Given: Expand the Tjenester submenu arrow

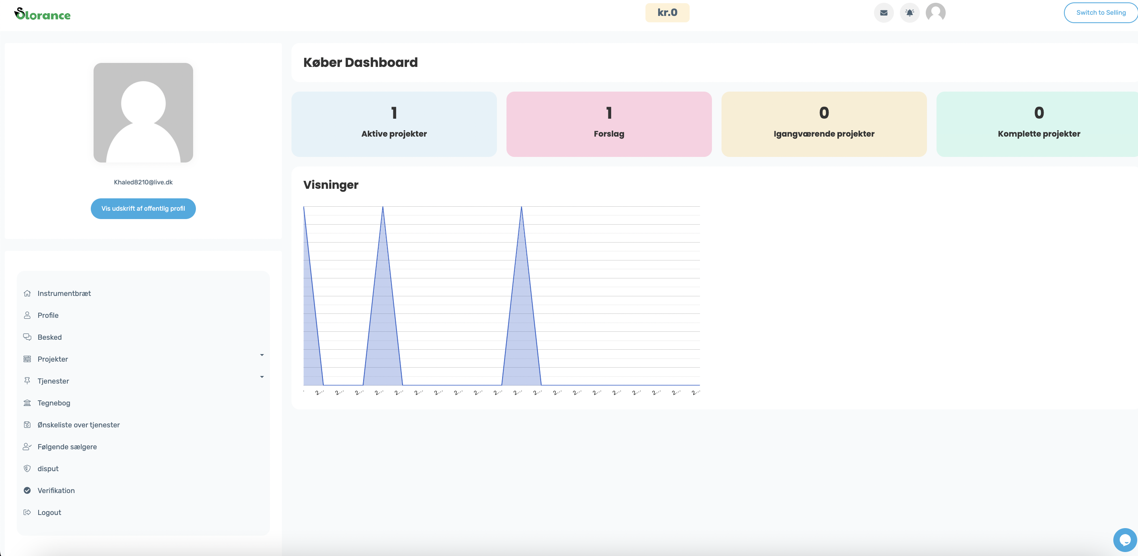Looking at the screenshot, I should [262, 377].
